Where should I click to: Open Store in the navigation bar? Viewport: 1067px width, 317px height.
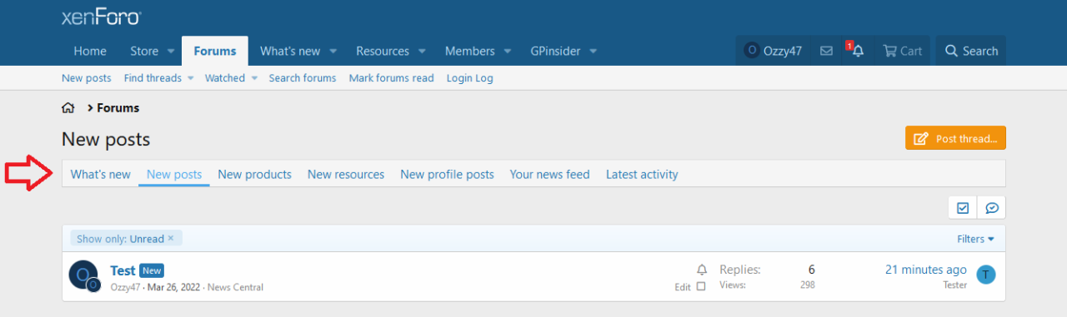click(x=144, y=51)
